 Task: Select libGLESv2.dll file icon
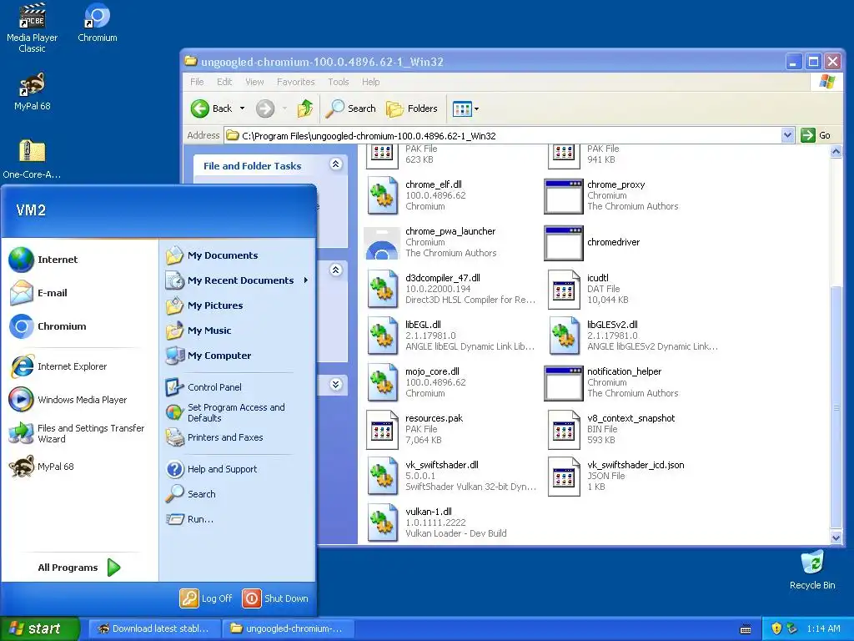pyautogui.click(x=564, y=336)
